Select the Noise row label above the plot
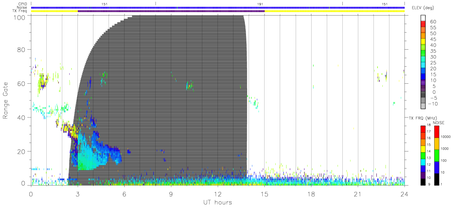Viewport: 455px width, 210px height. tap(22, 7)
